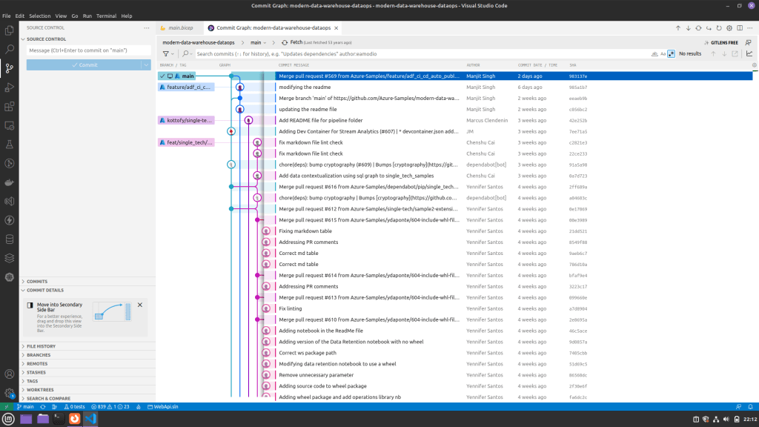Open the Manage gear in activity bar
Viewport: 759px width, 427px height.
pyautogui.click(x=10, y=394)
